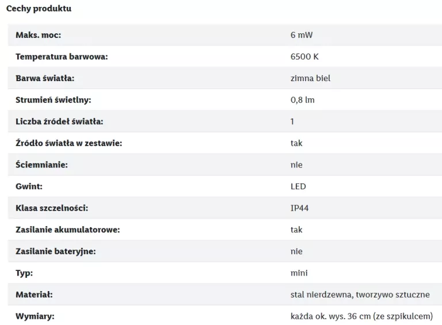Viewport: 442px width, 325px height.
Task: Select the 'Liczba źródeł światła:' label
Action: (59, 121)
